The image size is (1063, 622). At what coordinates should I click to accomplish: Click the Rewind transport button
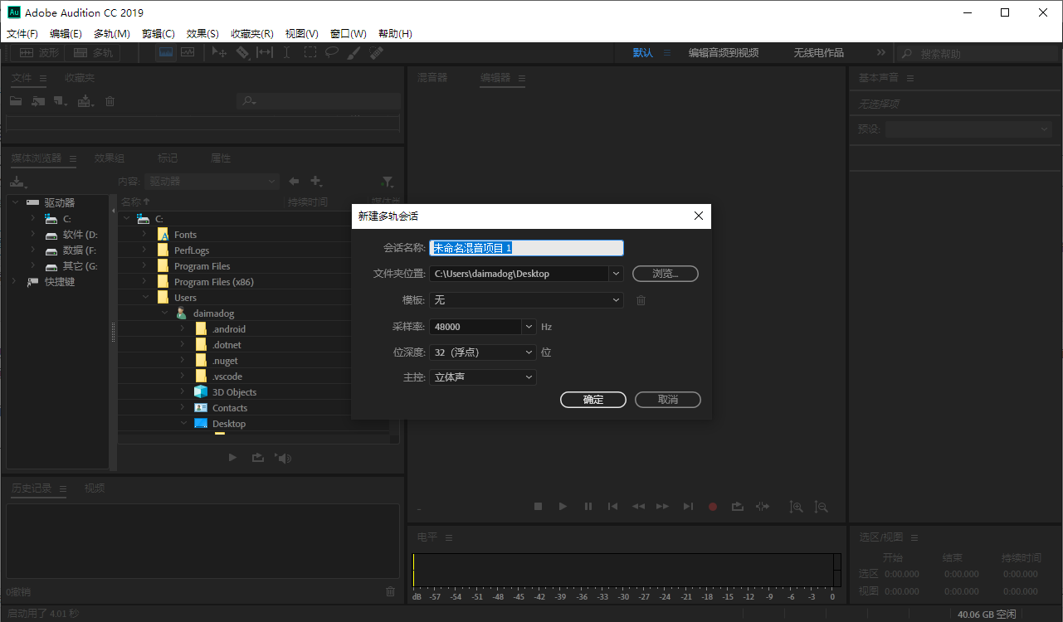(x=638, y=506)
